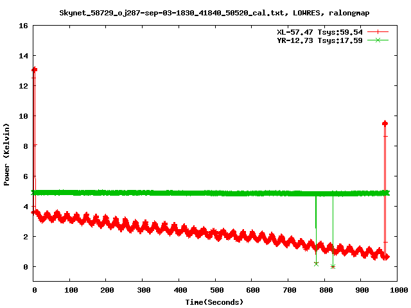Click y-axis tick label 2

pos(26,237)
